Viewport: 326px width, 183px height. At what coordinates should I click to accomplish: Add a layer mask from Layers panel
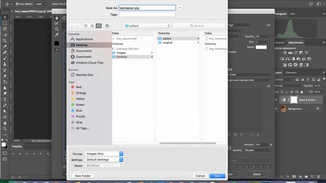294,176
